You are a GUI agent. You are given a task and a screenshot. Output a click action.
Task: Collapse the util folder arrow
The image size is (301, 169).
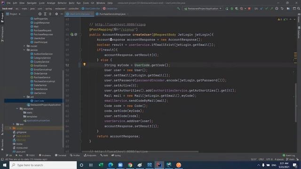(24, 97)
